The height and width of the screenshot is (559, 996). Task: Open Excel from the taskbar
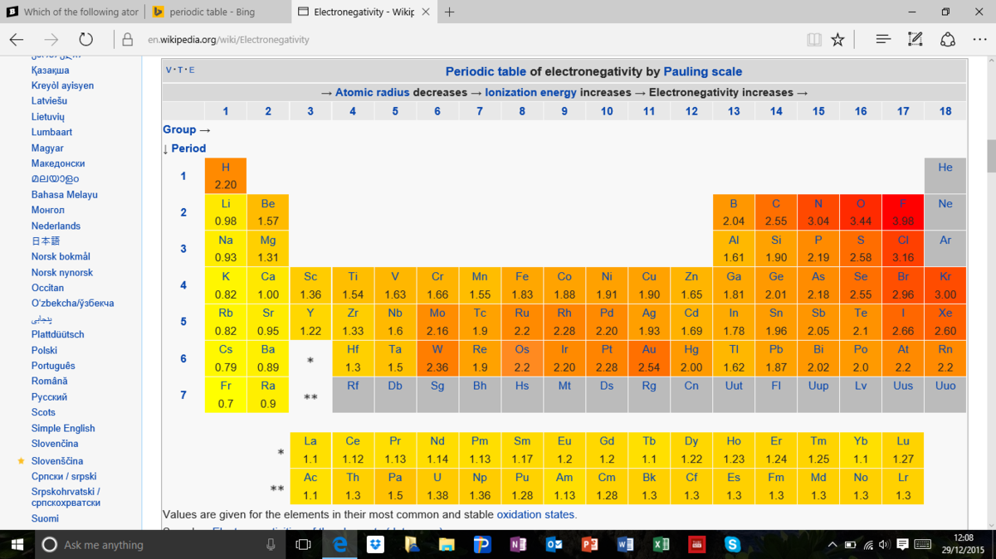[x=661, y=545]
